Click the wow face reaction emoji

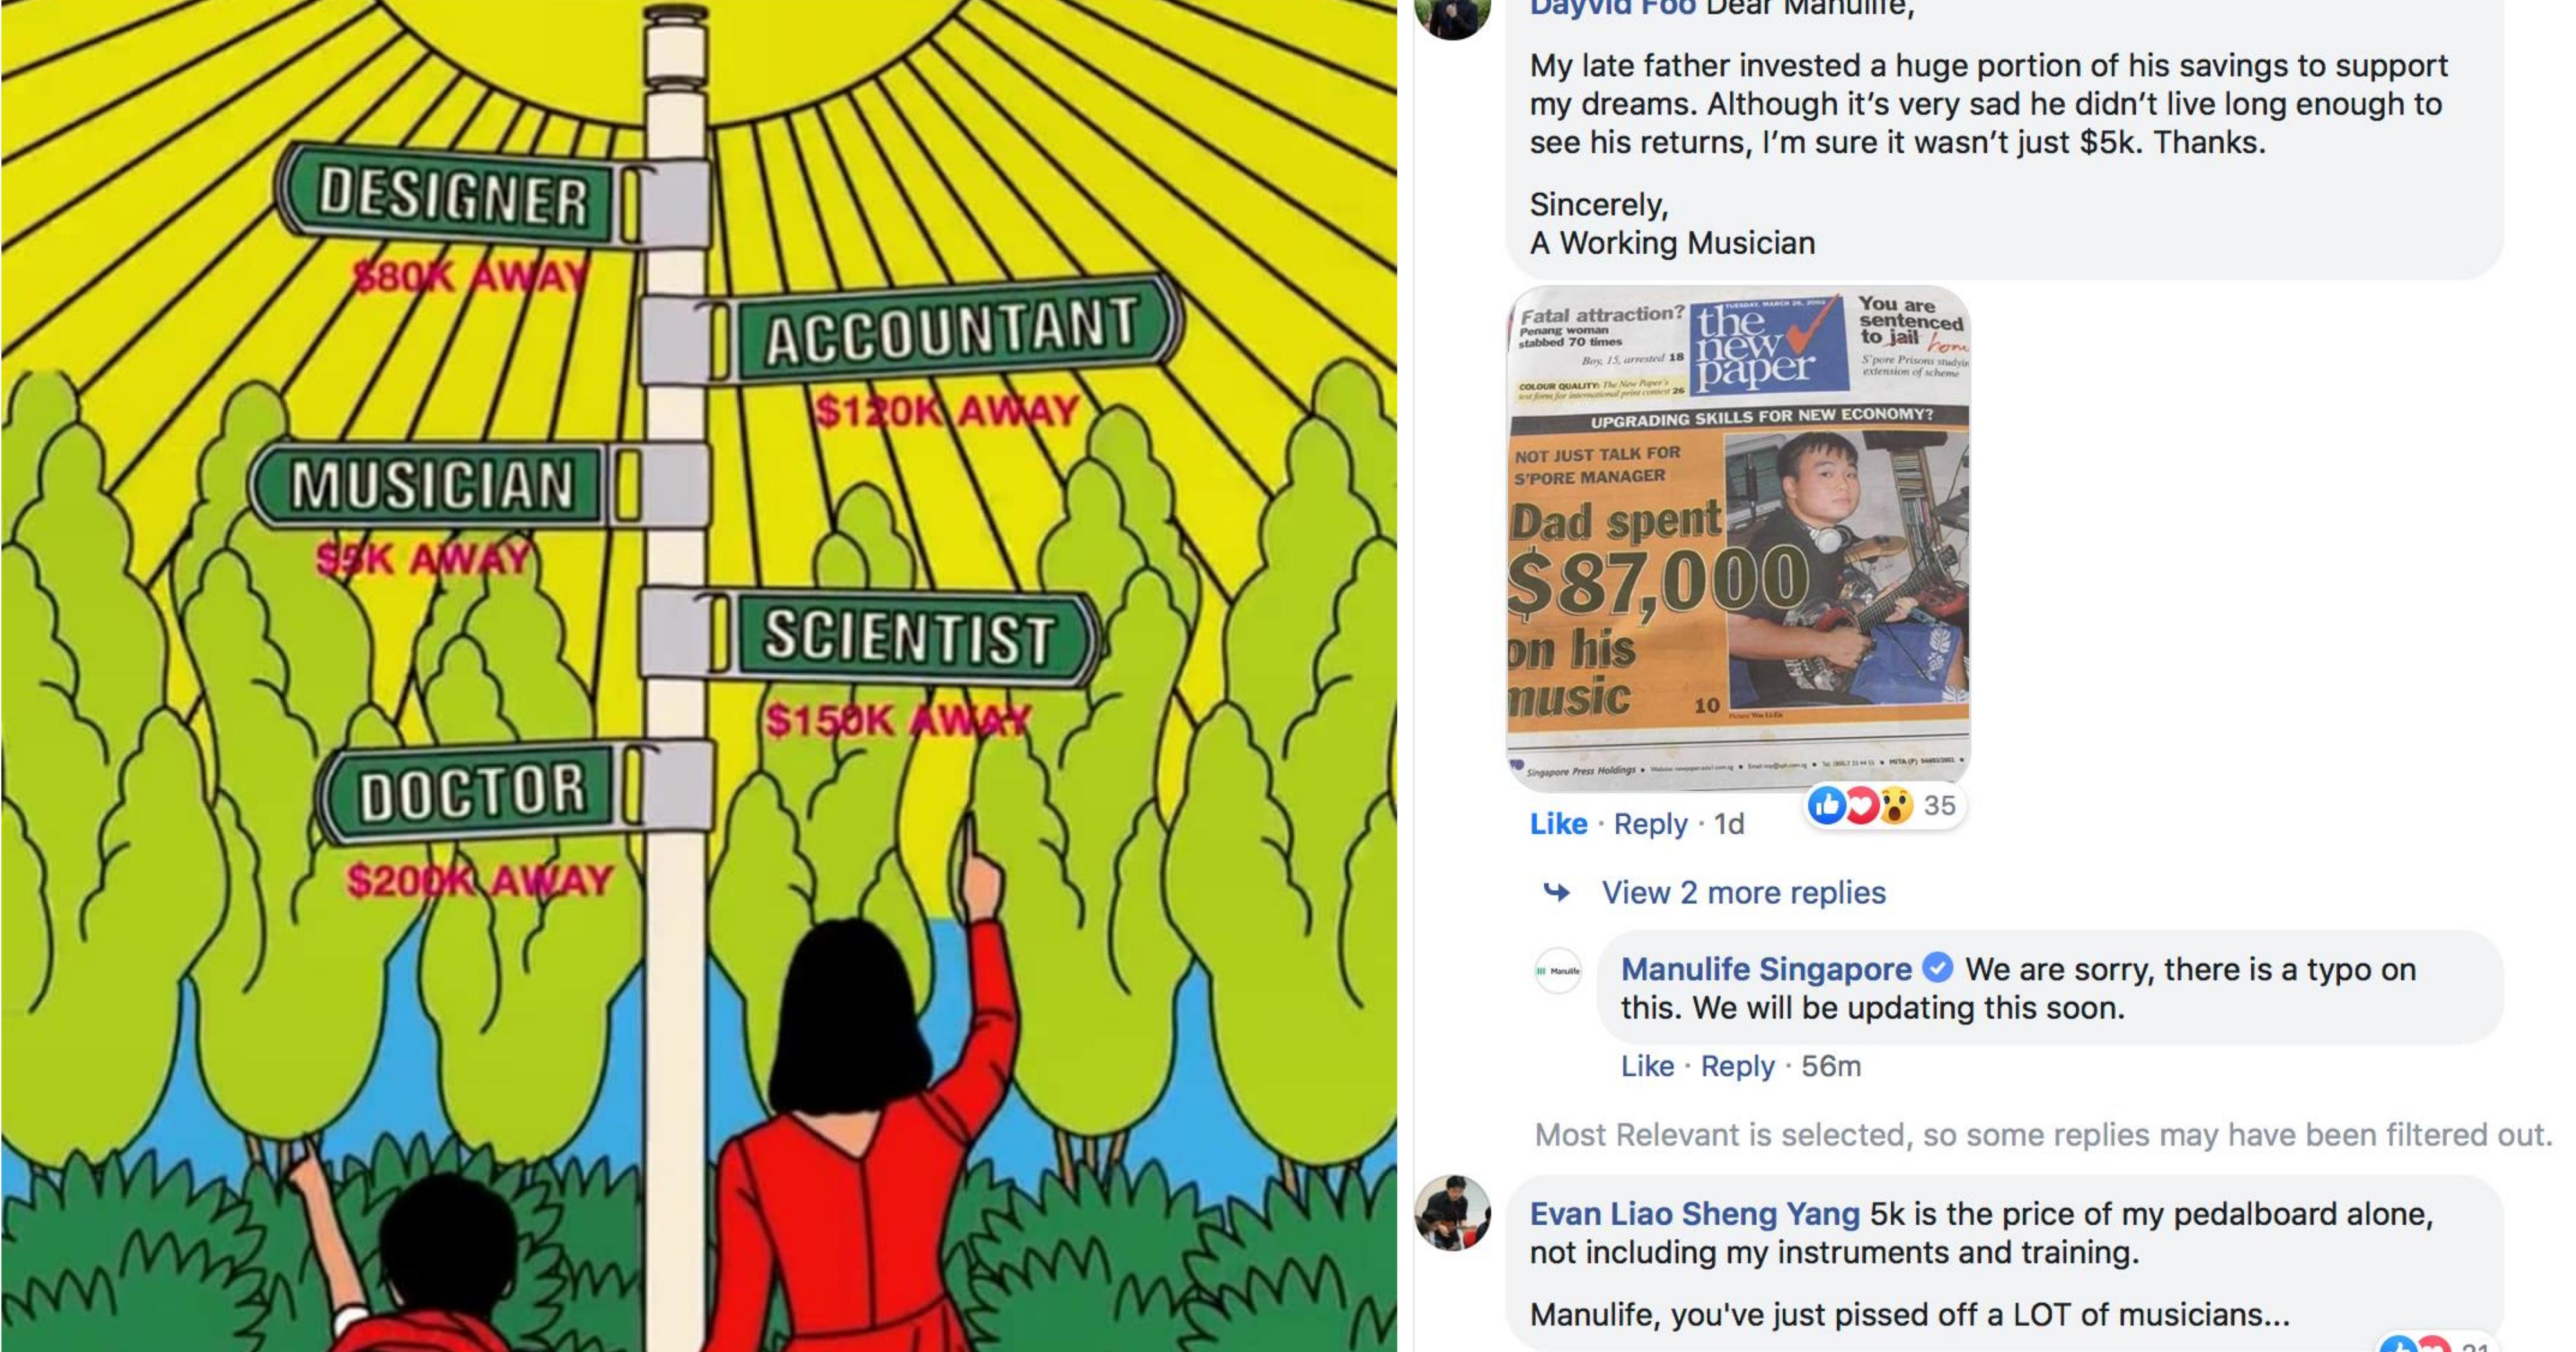click(x=1895, y=805)
